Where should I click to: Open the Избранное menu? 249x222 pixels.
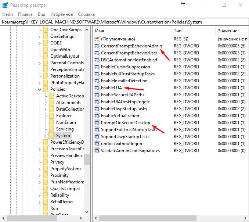click(61, 14)
